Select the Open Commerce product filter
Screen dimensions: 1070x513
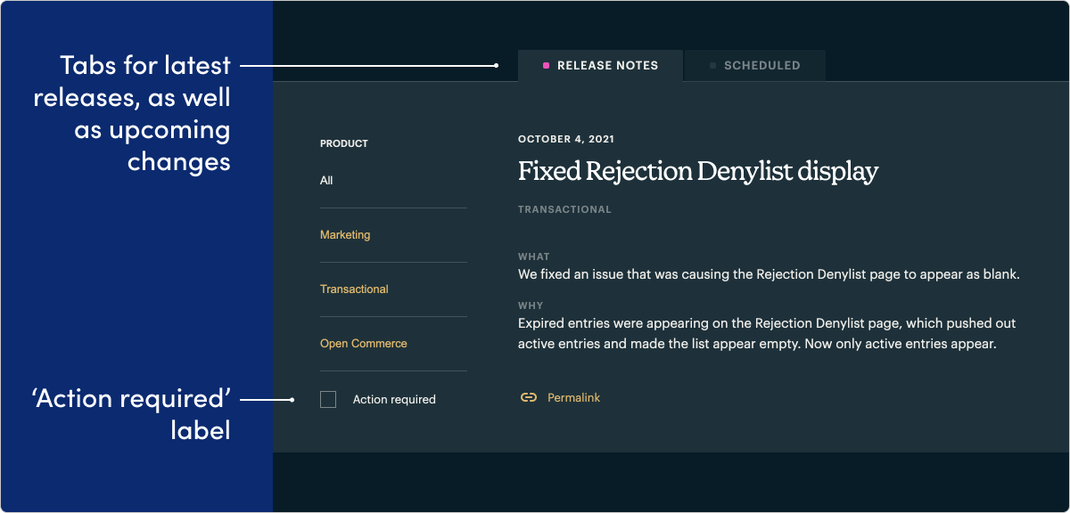point(364,343)
